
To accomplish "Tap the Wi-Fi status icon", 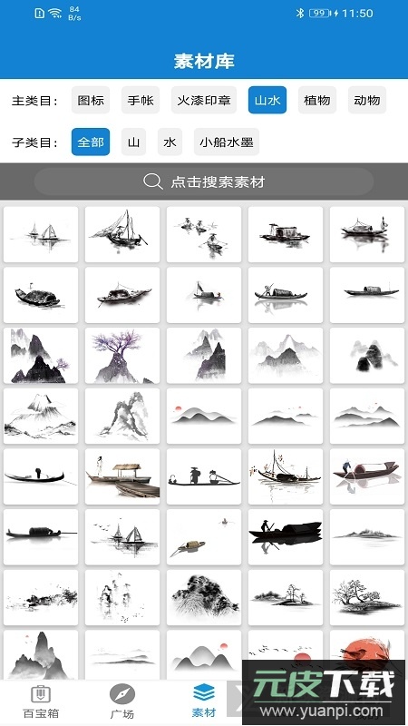I will pos(55,14).
